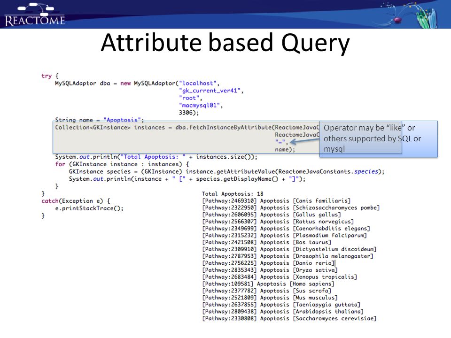
Task: Click the Pathway:2469310 Canis familiaris row
Action: click(x=276, y=200)
